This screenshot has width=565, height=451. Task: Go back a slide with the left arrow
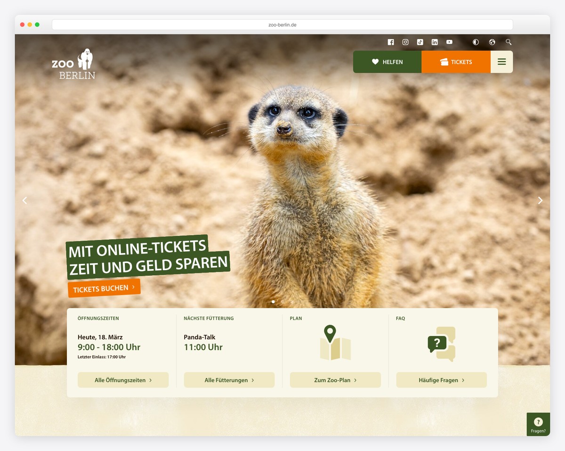coord(25,200)
